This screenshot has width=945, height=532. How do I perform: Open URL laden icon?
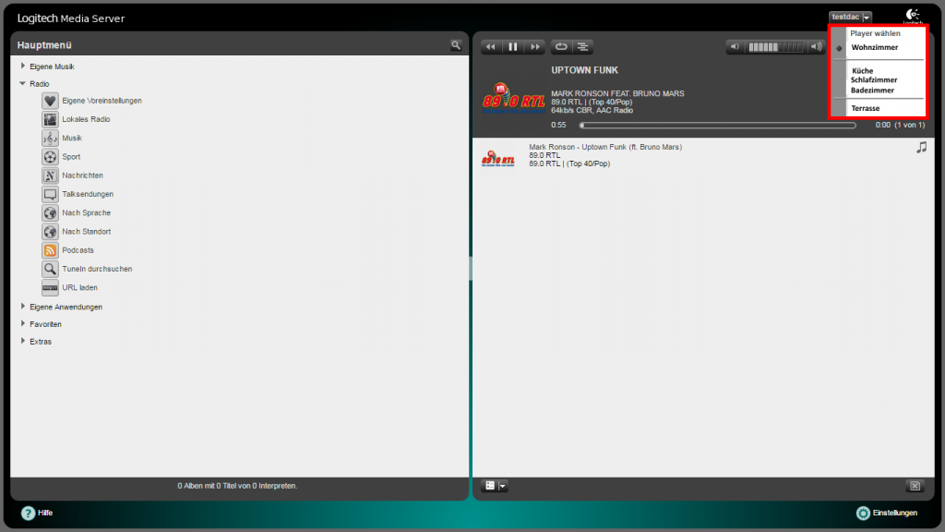tap(50, 288)
